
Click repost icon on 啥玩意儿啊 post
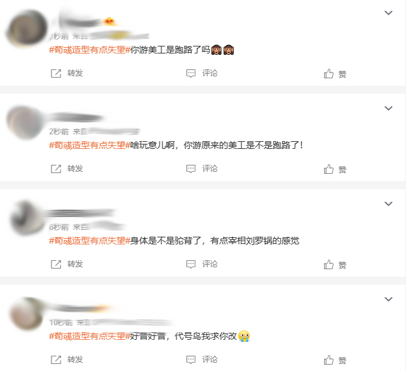tap(56, 169)
